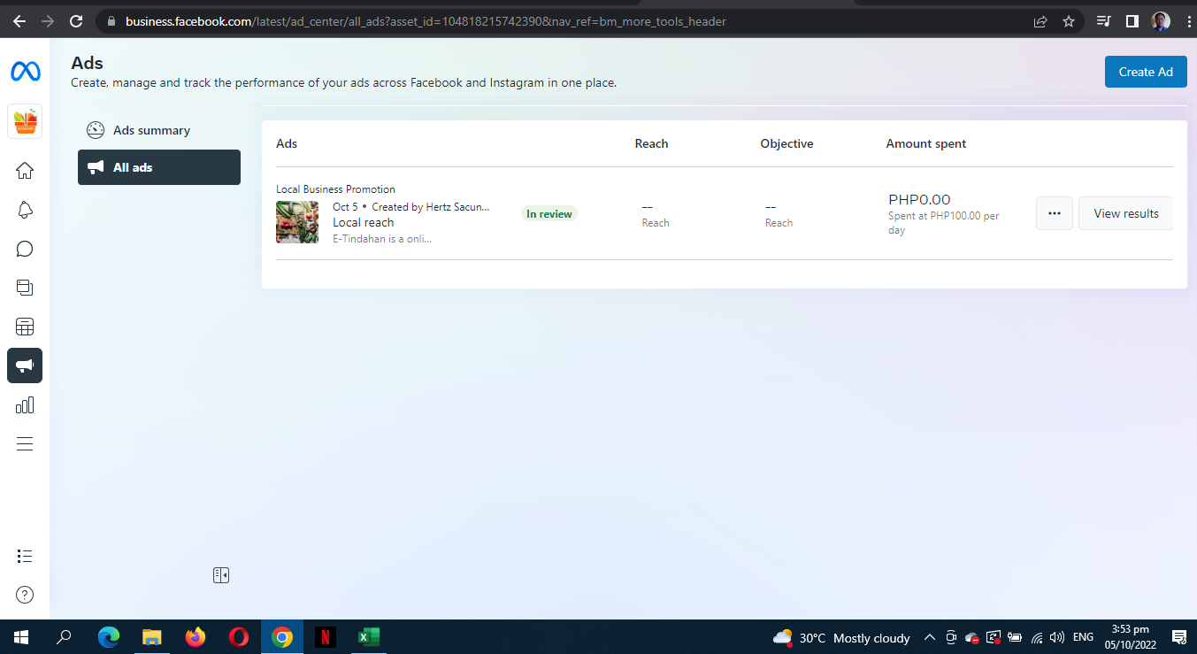Open the weather widget showing 30°C
This screenshot has height=654, width=1197.
point(841,637)
